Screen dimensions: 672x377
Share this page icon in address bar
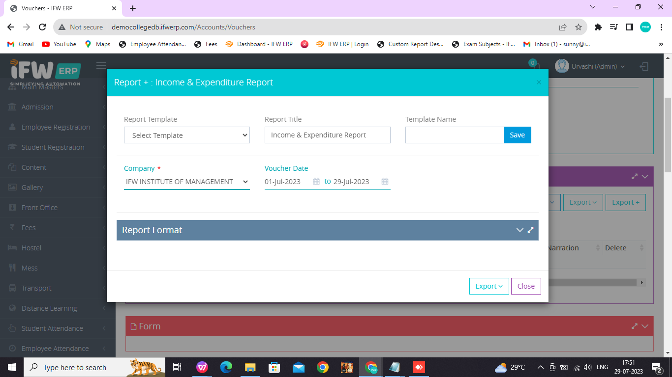[x=563, y=27]
